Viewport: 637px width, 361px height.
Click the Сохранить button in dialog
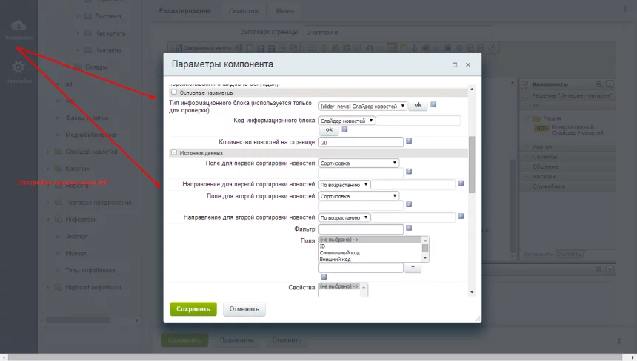point(193,308)
